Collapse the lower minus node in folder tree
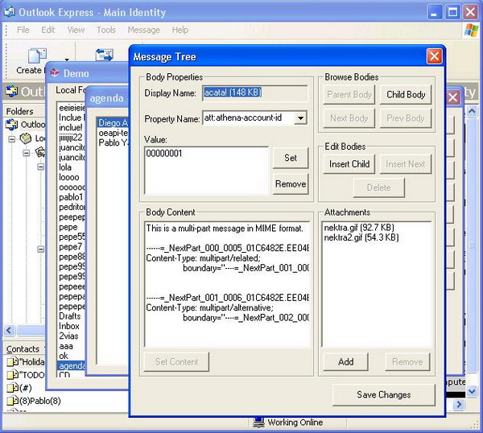This screenshot has width=483, height=433. click(x=41, y=249)
